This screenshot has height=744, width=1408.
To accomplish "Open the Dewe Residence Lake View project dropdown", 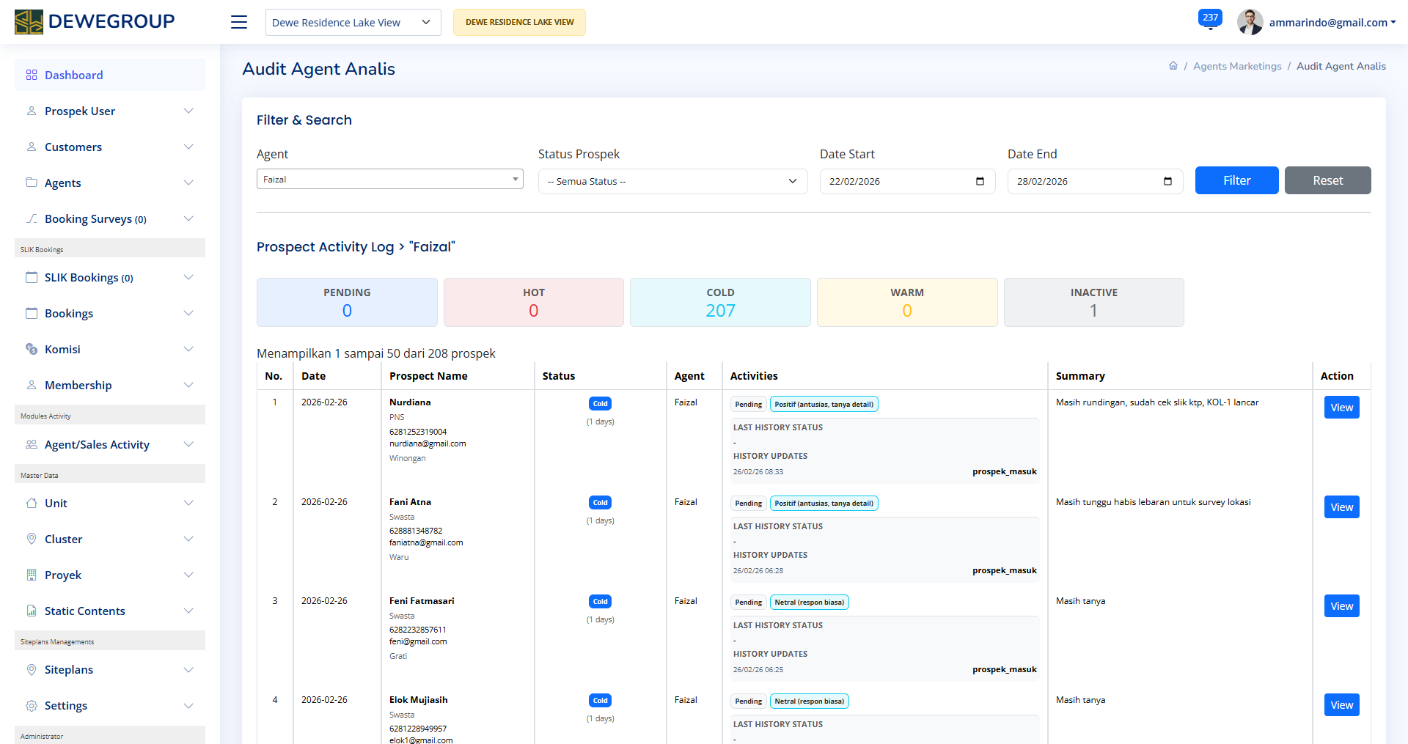I will click(353, 23).
